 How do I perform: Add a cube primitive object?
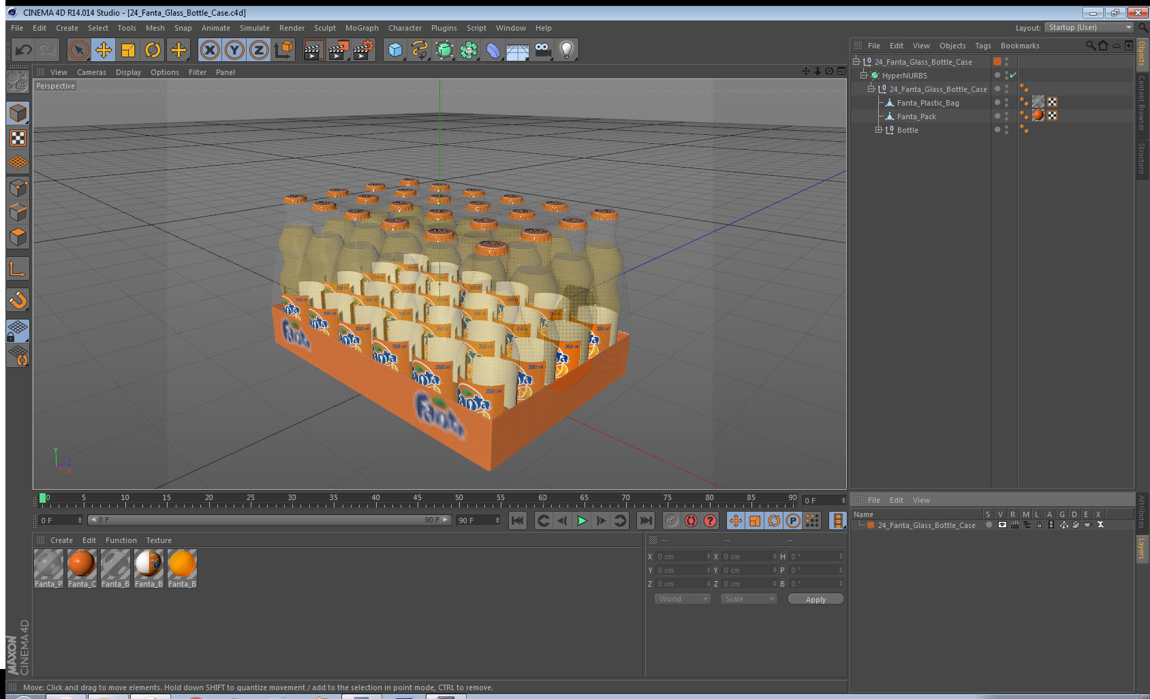[395, 50]
